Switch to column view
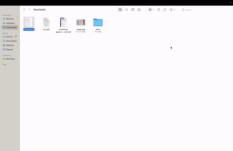This screenshot has width=233, height=151. (x=133, y=10)
